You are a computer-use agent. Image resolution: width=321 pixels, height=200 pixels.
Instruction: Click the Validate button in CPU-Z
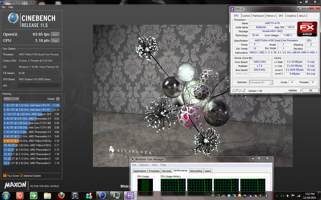tap(292, 90)
